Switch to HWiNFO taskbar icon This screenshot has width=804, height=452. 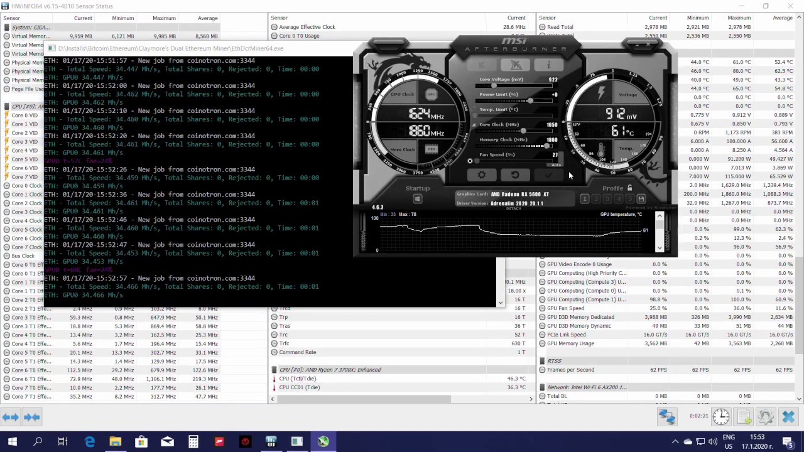[271, 442]
